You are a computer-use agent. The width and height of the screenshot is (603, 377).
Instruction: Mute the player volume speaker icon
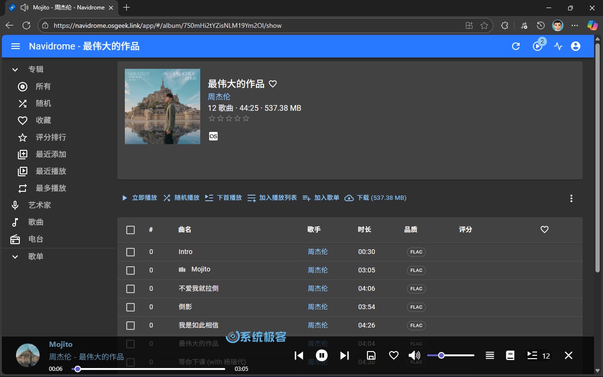point(414,355)
